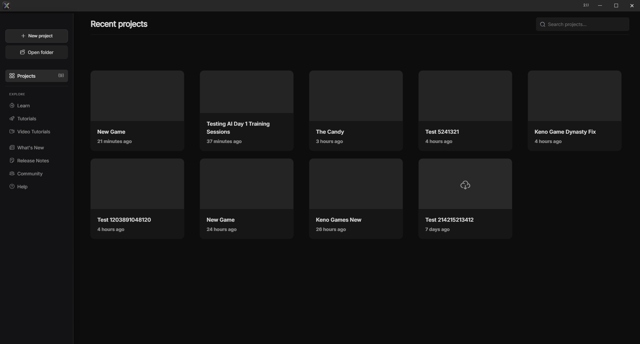The image size is (640, 344).
Task: Open the Keno Game Dynasty Fix project
Action: (575, 111)
